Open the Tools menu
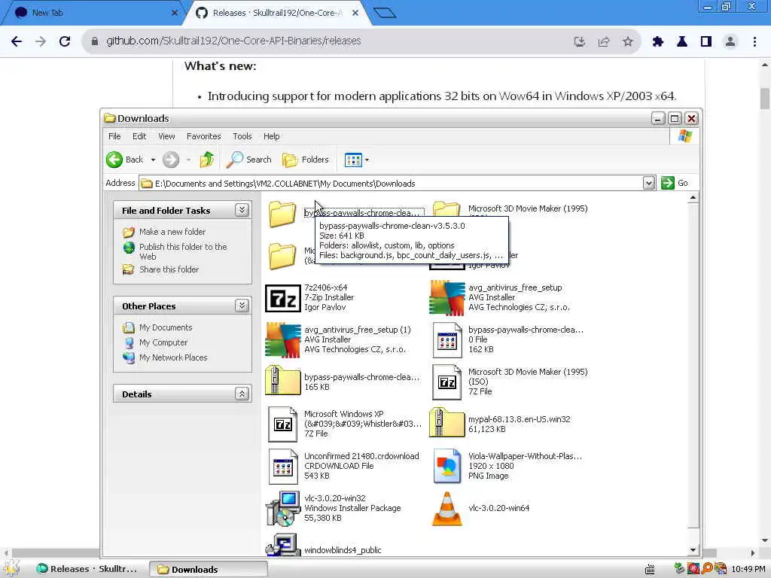Image resolution: width=771 pixels, height=578 pixels. coord(242,136)
